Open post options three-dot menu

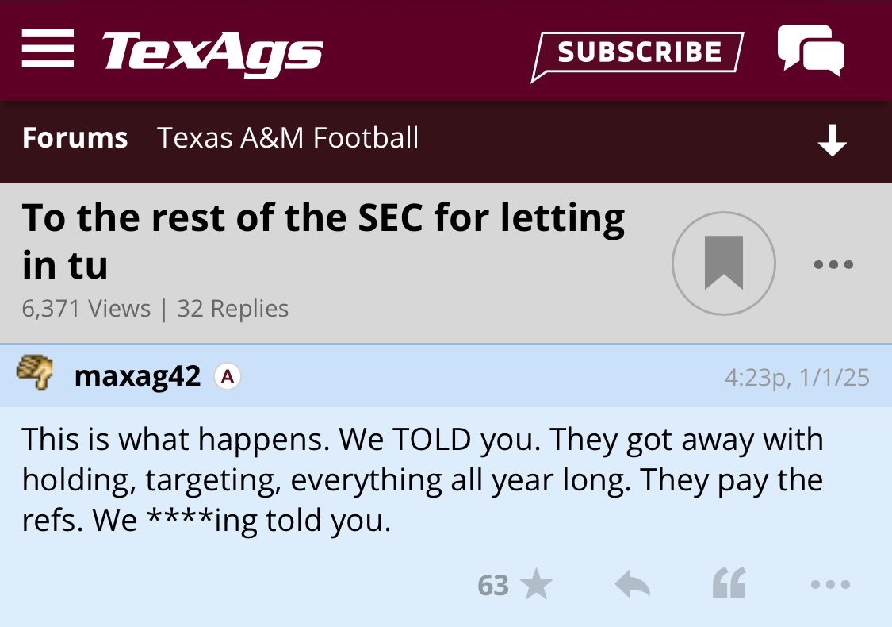(830, 586)
